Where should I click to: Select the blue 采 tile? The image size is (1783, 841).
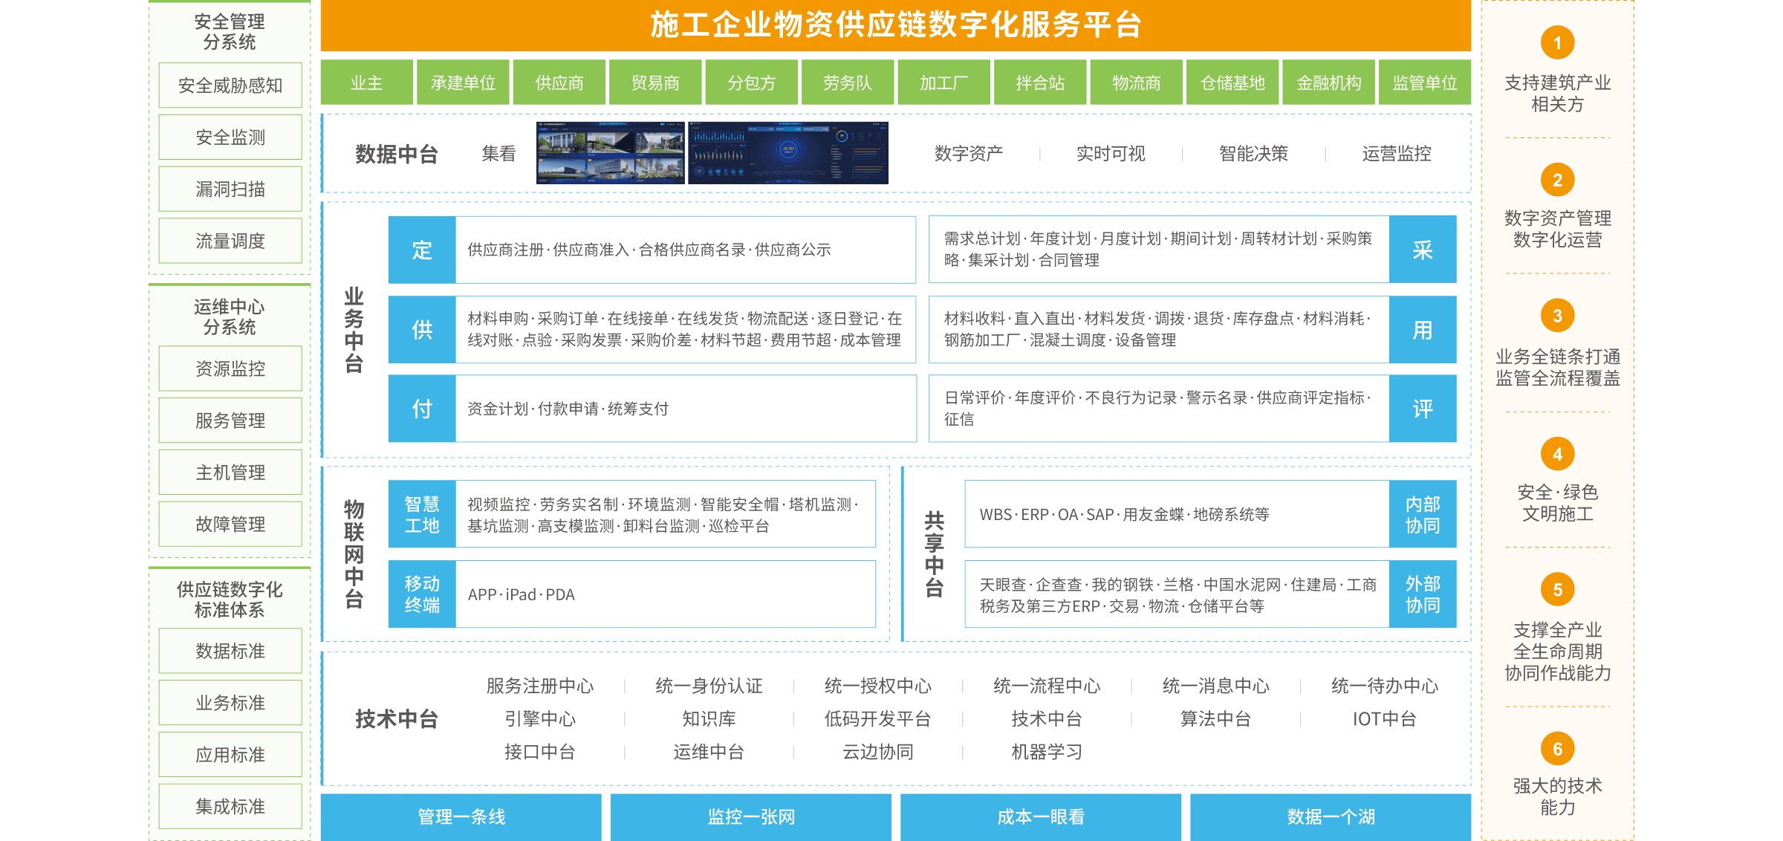[1422, 250]
